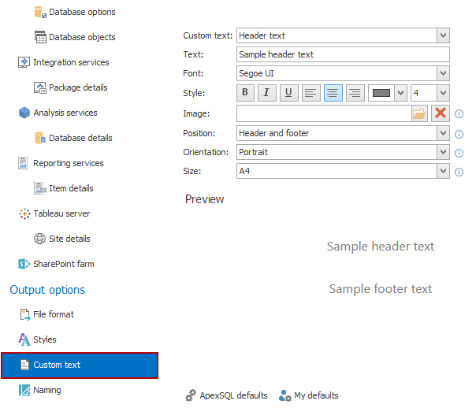Click the Naming pencil icon
Image resolution: width=476 pixels, height=408 pixels.
click(x=24, y=390)
